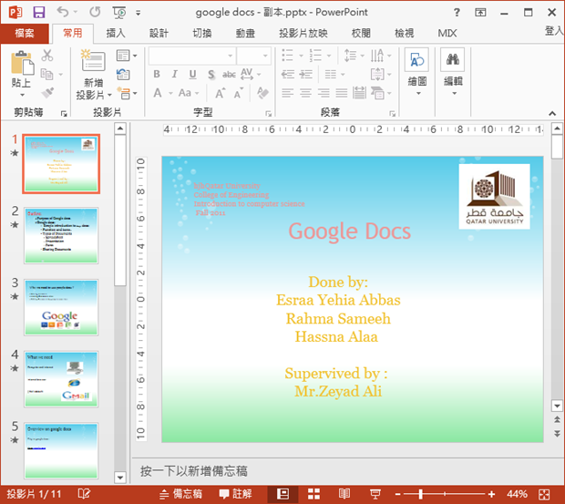Open PowerPoint Help question mark
Screen dimensions: 565x504
click(457, 13)
